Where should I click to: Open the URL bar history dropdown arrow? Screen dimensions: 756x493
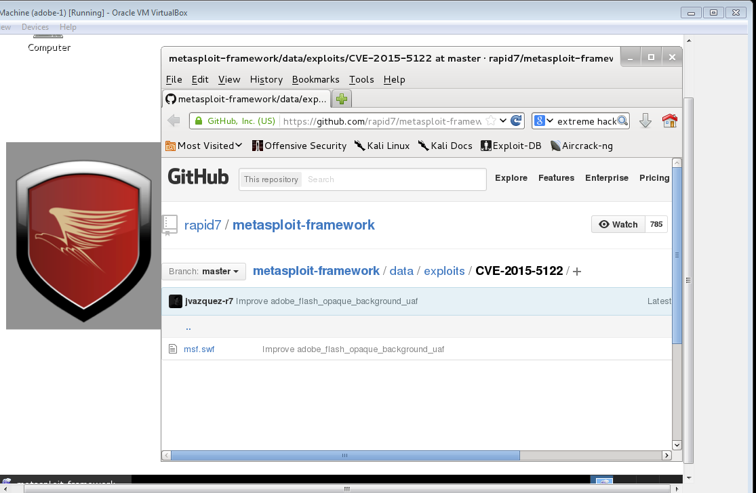[x=503, y=121]
